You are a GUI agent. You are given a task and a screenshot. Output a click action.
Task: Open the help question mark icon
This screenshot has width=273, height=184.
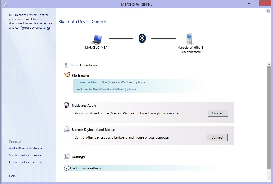268,11
